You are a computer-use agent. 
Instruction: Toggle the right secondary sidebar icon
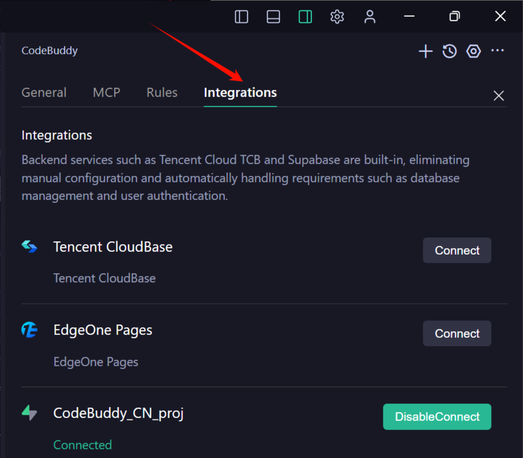(305, 17)
